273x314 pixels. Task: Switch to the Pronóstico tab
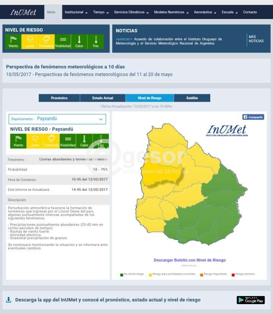click(59, 98)
